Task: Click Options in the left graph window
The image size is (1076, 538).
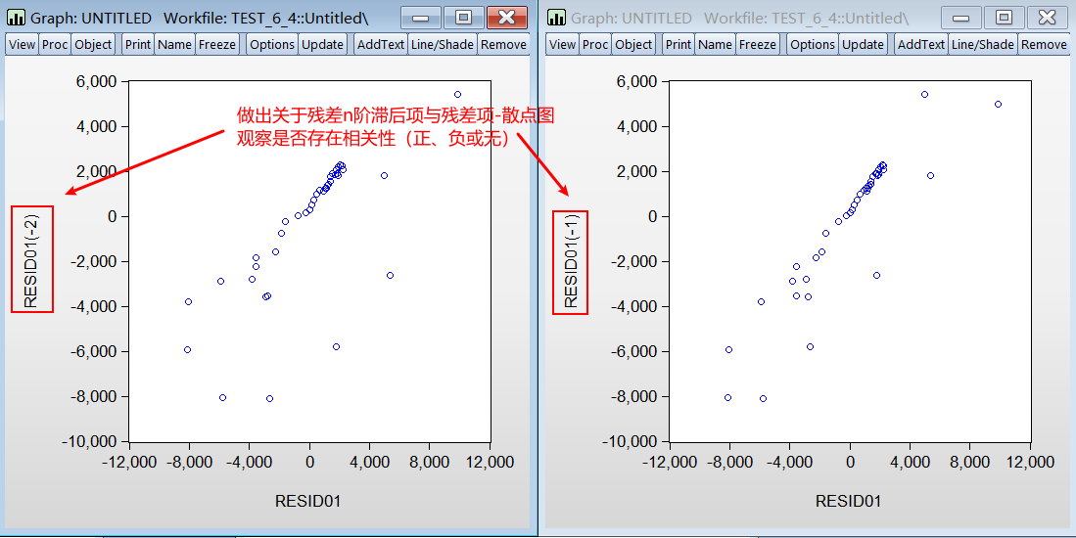Action: point(272,45)
